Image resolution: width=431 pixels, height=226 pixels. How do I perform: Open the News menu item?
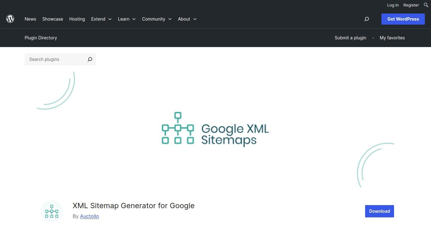tap(30, 19)
